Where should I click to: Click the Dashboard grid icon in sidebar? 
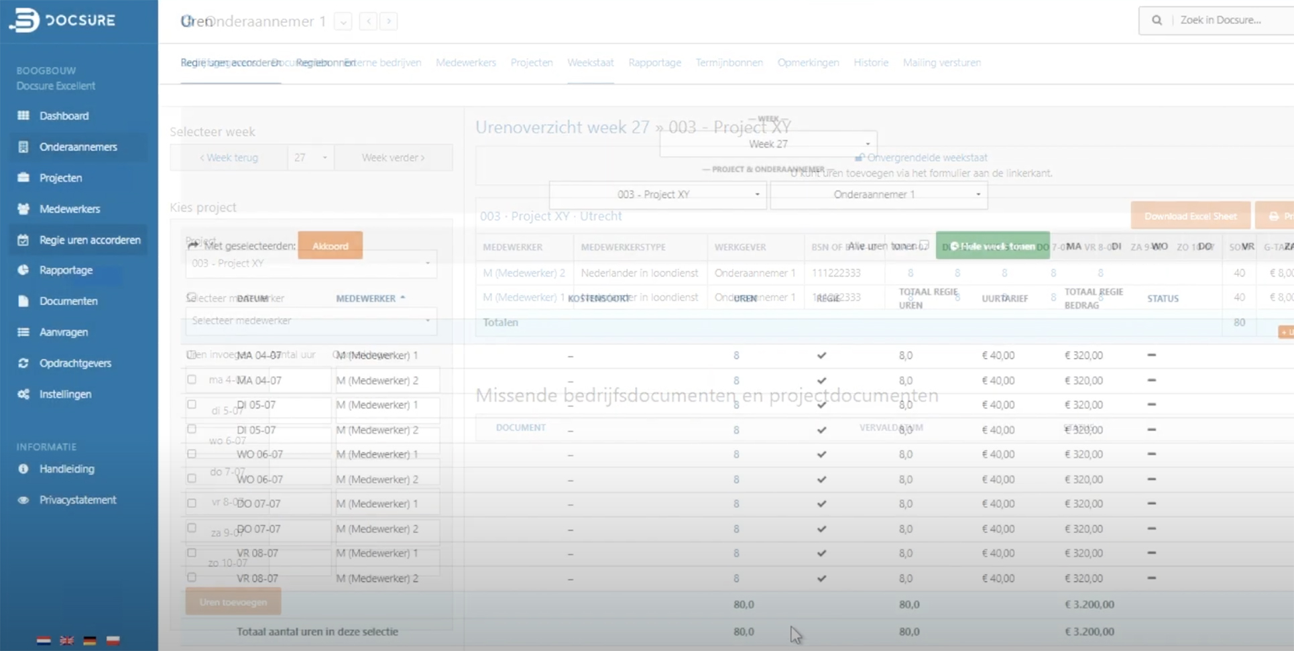(23, 116)
